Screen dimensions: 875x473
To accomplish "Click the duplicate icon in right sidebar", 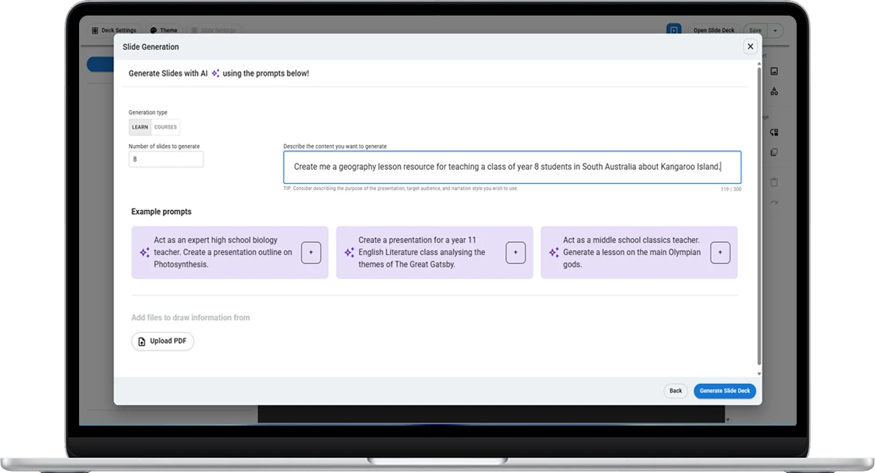I will [774, 152].
